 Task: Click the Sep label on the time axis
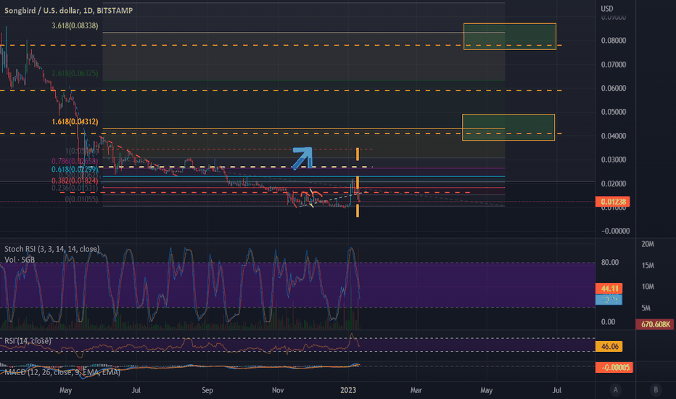207,390
